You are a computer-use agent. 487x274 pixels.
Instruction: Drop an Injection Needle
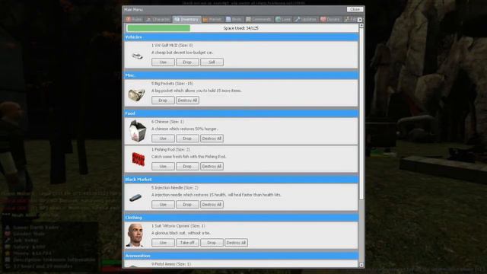pyautogui.click(x=187, y=205)
